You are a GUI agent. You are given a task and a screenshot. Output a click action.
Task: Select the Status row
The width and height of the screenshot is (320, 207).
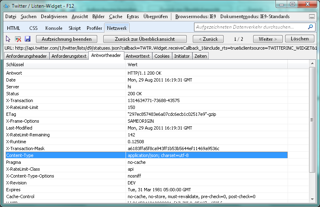click(x=146, y=94)
